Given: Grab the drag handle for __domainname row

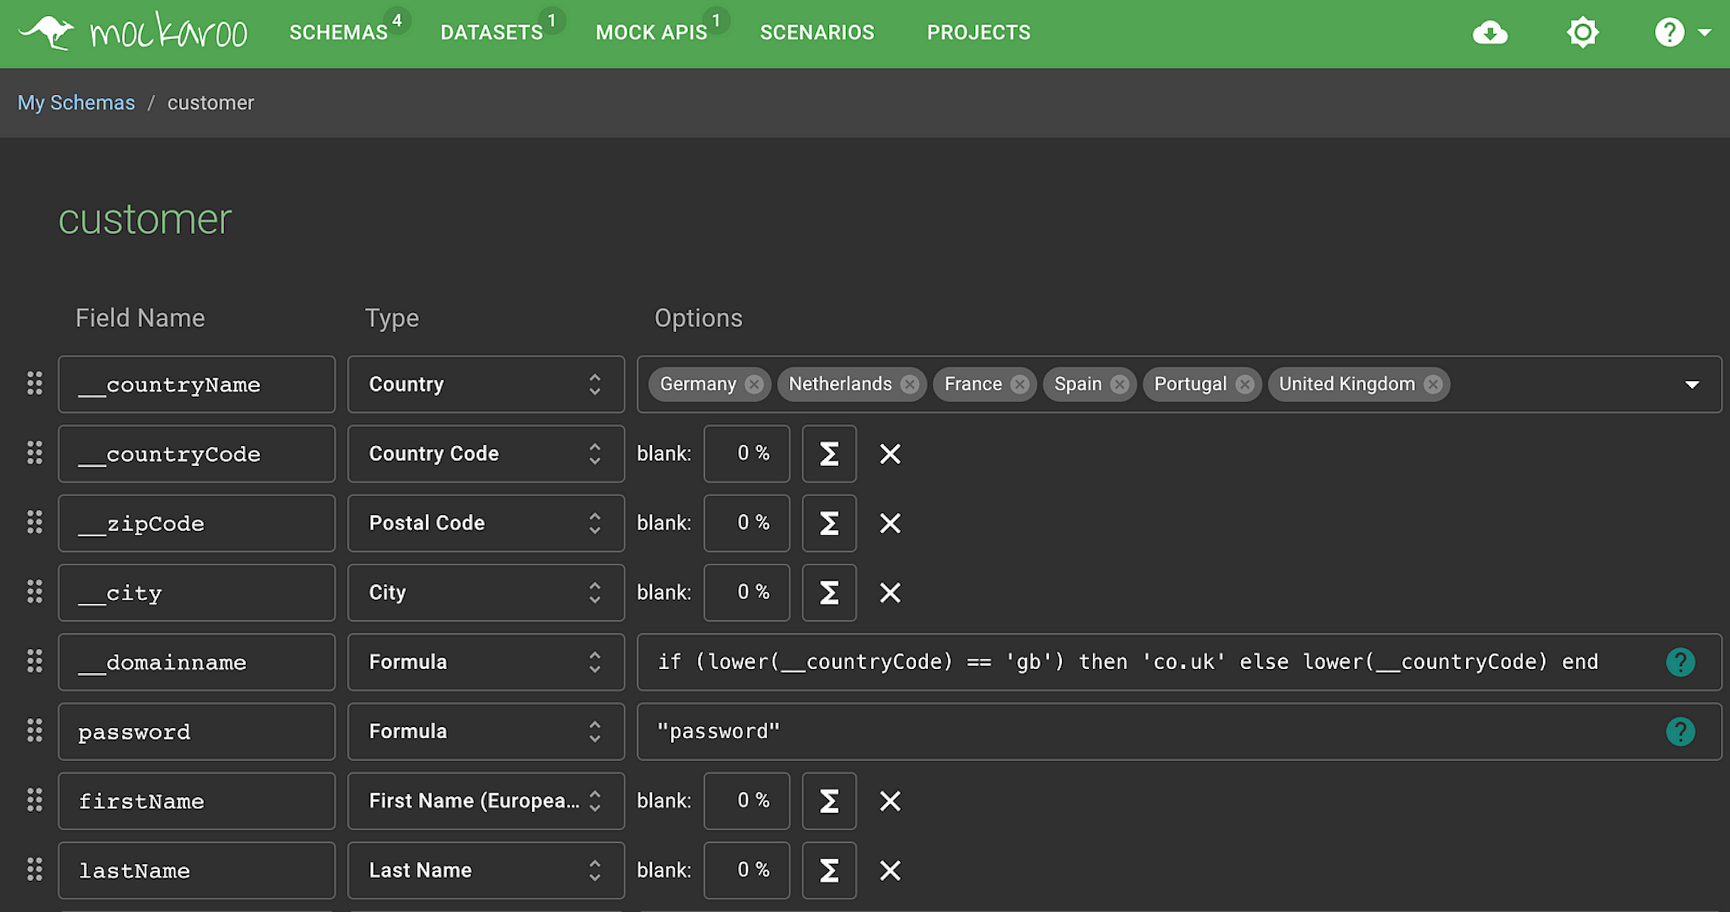Looking at the screenshot, I should tap(35, 661).
